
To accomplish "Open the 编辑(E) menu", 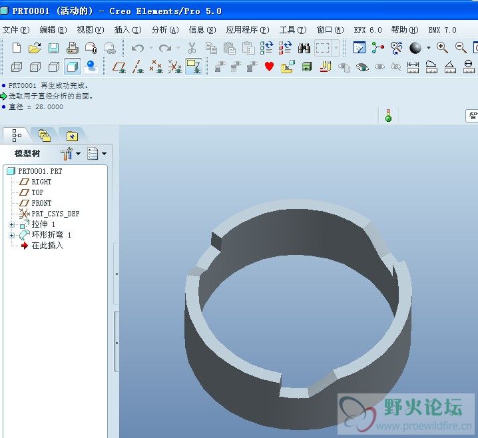I will (53, 30).
